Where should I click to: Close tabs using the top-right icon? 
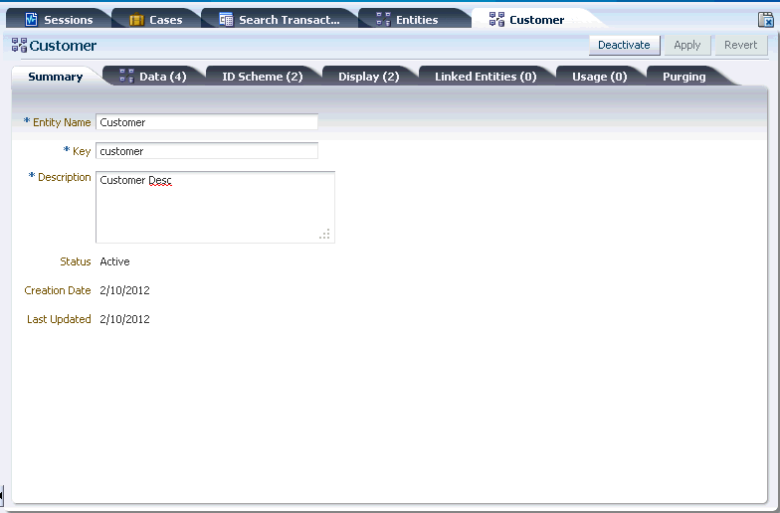coord(766,20)
